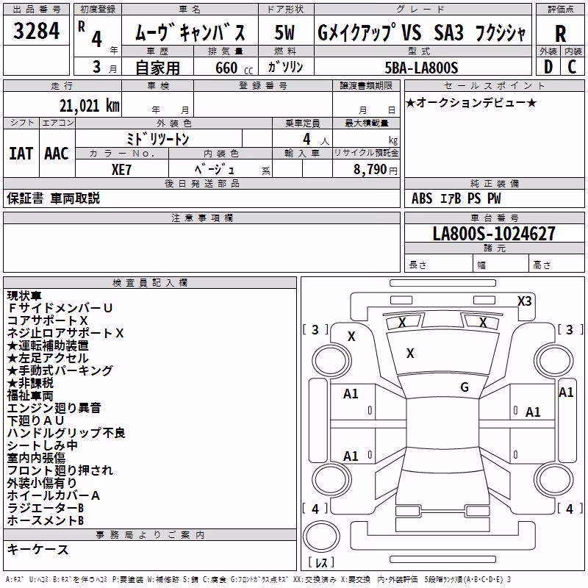Click lot number 3284

(36, 31)
